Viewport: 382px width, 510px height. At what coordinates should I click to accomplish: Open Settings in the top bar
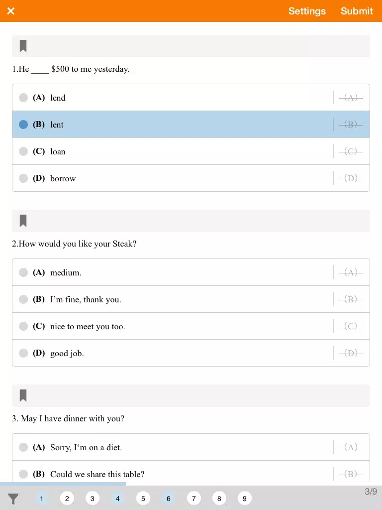[307, 11]
